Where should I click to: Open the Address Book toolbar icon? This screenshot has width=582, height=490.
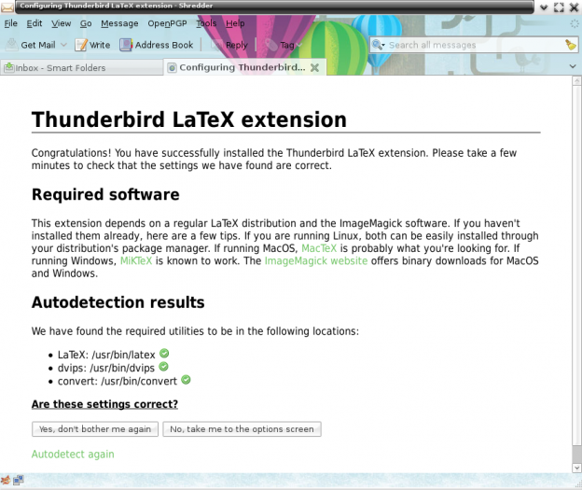(126, 45)
